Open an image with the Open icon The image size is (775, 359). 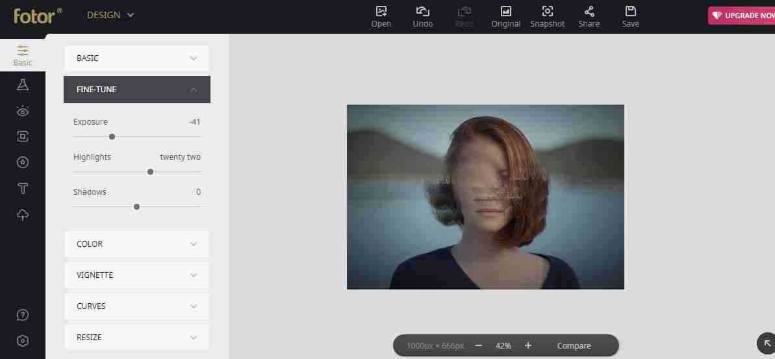[x=381, y=17]
